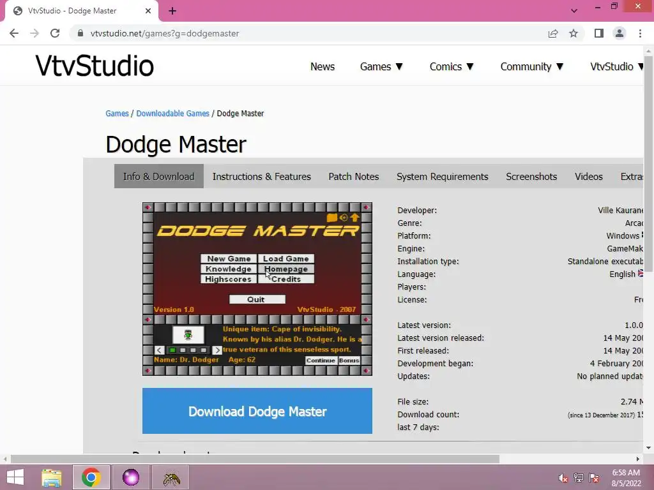This screenshot has height=490, width=654.
Task: Click the network tray icon
Action: 579,478
